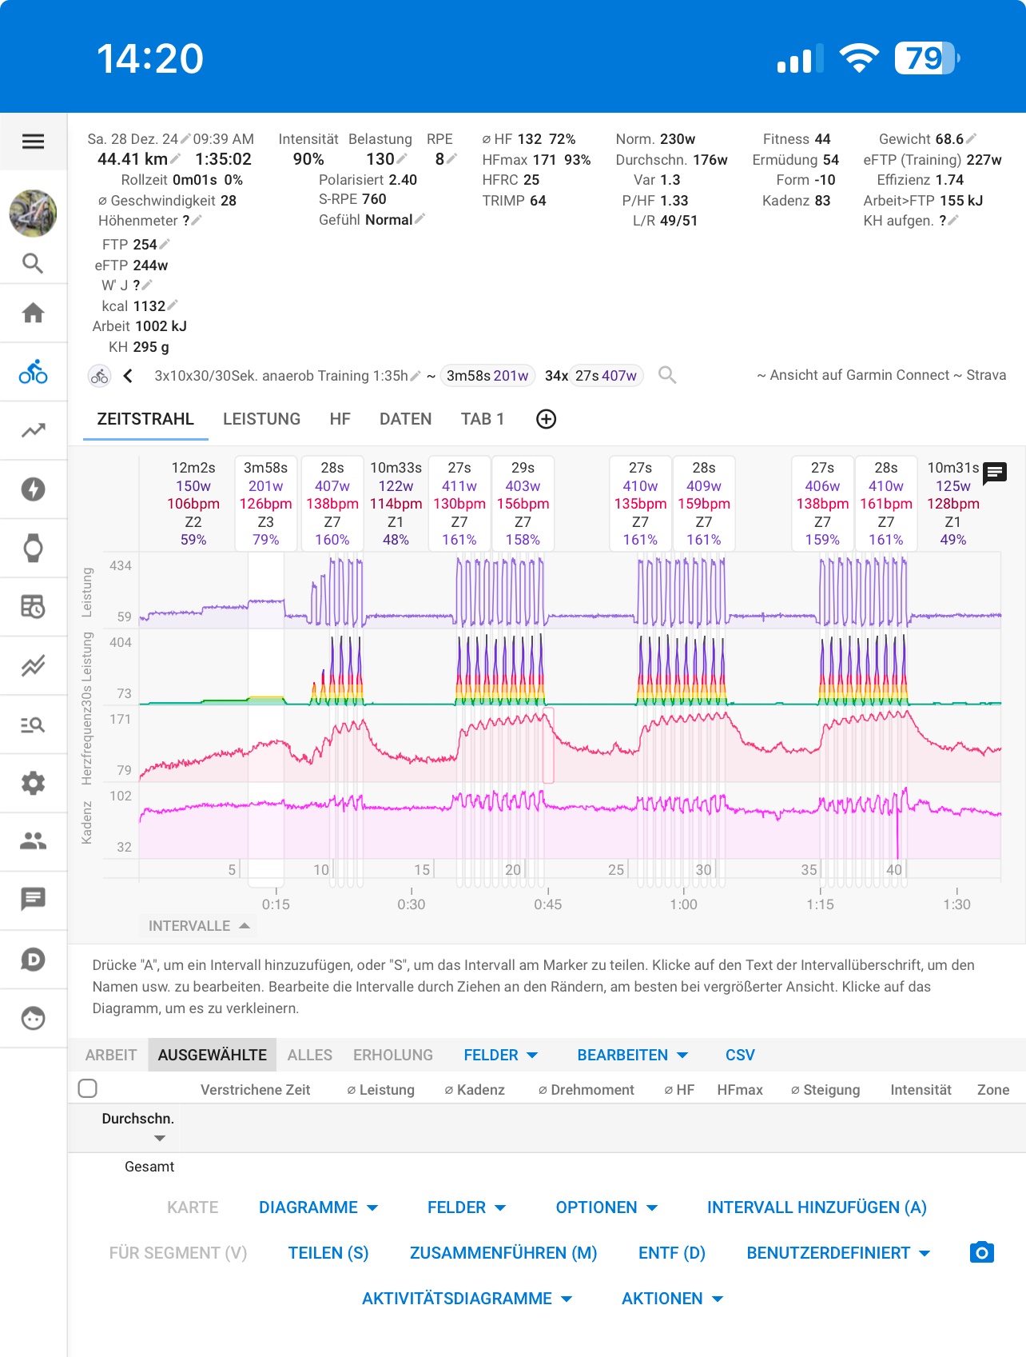Click the interval search magnifier icon

coord(667,375)
